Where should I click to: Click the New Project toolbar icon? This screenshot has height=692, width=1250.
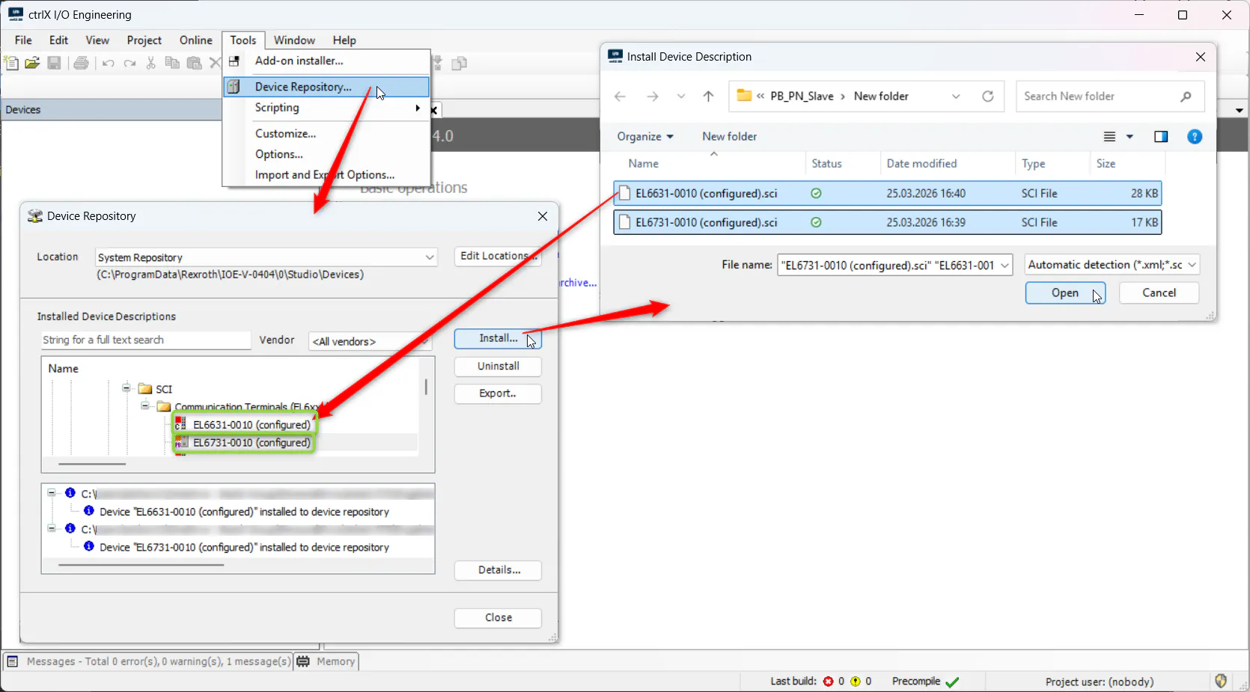11,63
